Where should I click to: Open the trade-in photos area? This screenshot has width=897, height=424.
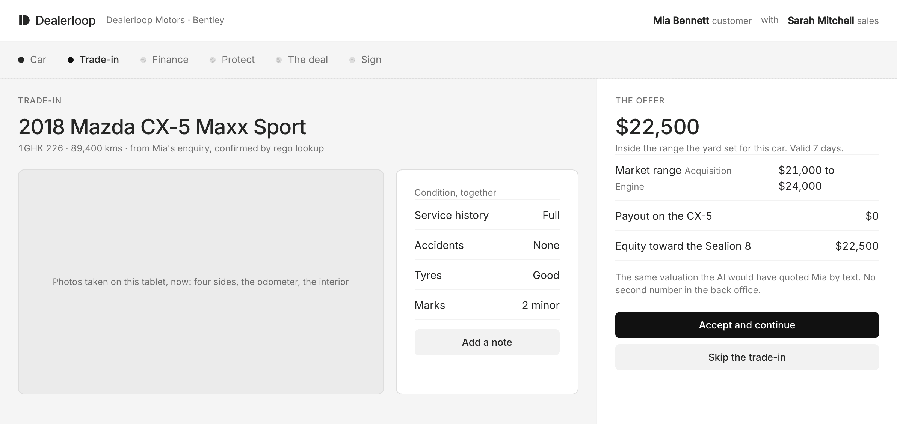[x=201, y=282]
